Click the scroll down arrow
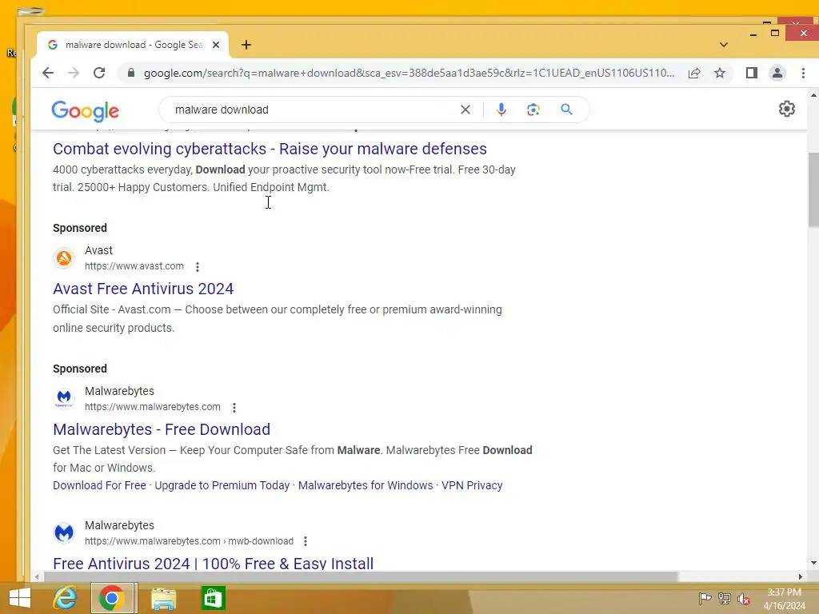Image resolution: width=819 pixels, height=614 pixels. click(x=813, y=563)
